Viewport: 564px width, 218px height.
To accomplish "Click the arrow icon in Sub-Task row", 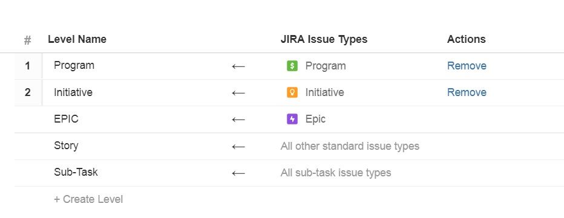I will click(x=238, y=173).
